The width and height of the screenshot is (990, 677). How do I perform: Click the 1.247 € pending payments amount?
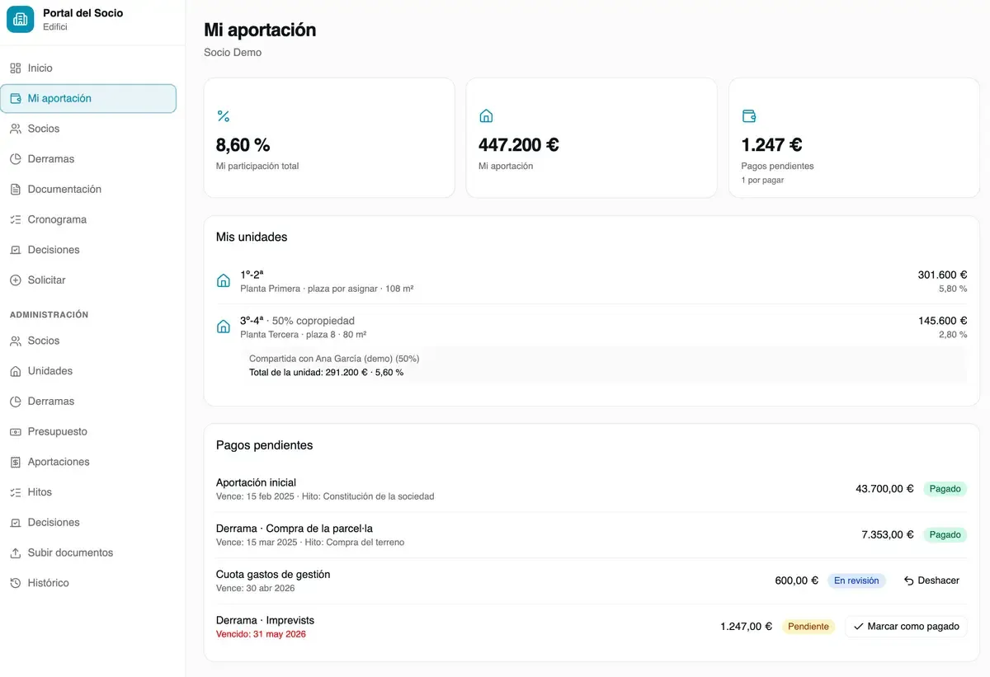[x=771, y=145]
